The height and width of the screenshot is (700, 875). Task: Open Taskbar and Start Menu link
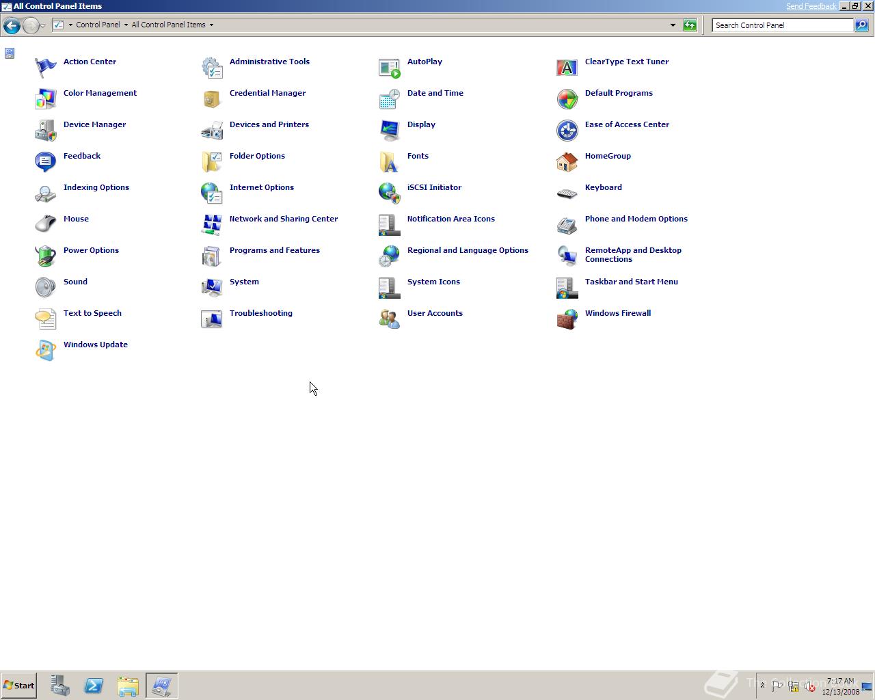[632, 282]
